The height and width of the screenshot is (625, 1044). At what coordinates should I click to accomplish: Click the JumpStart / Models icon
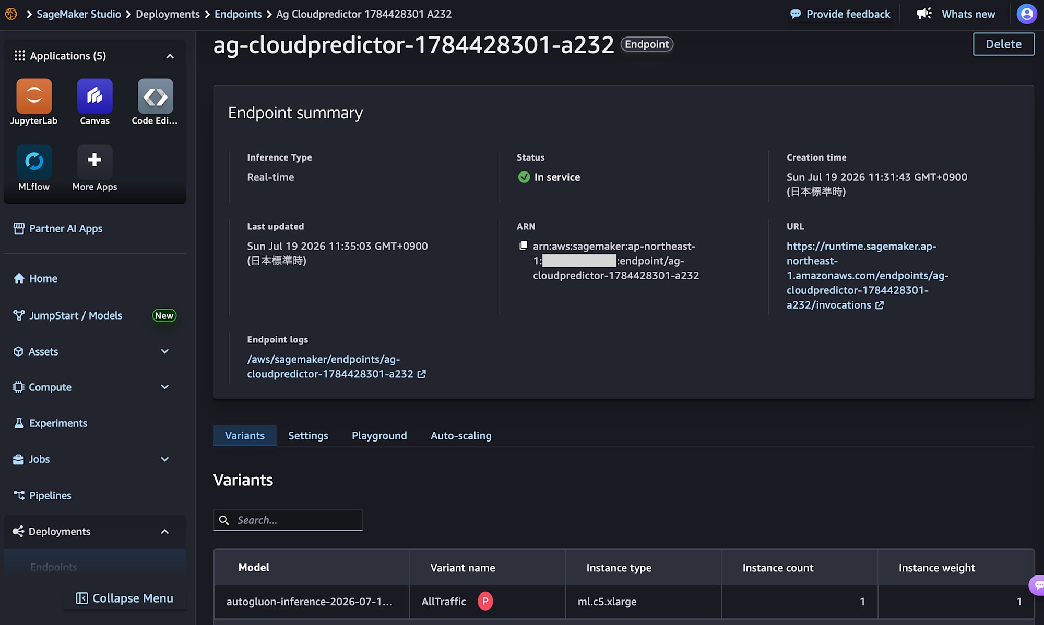click(x=19, y=315)
